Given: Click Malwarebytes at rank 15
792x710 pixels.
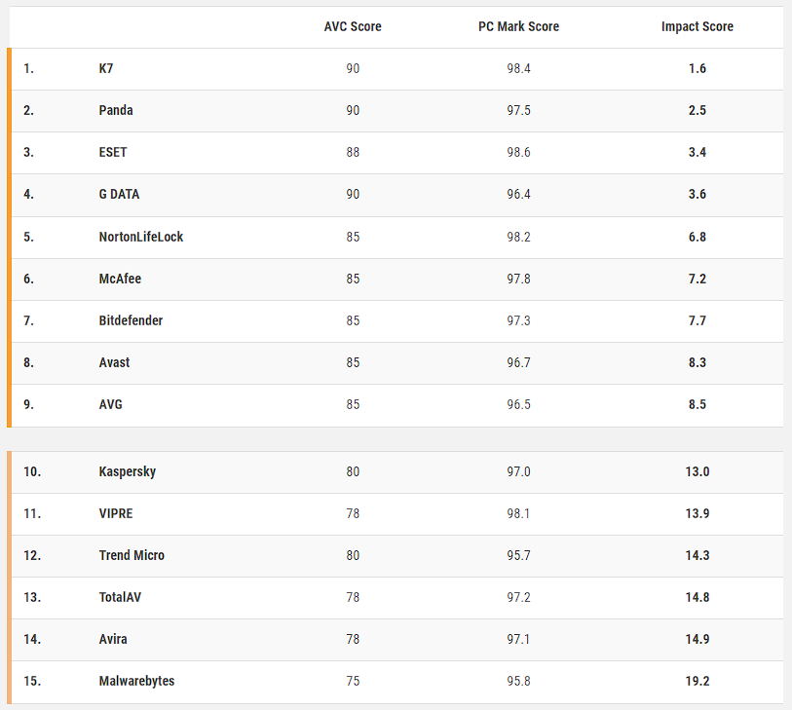Looking at the screenshot, I should click(136, 681).
